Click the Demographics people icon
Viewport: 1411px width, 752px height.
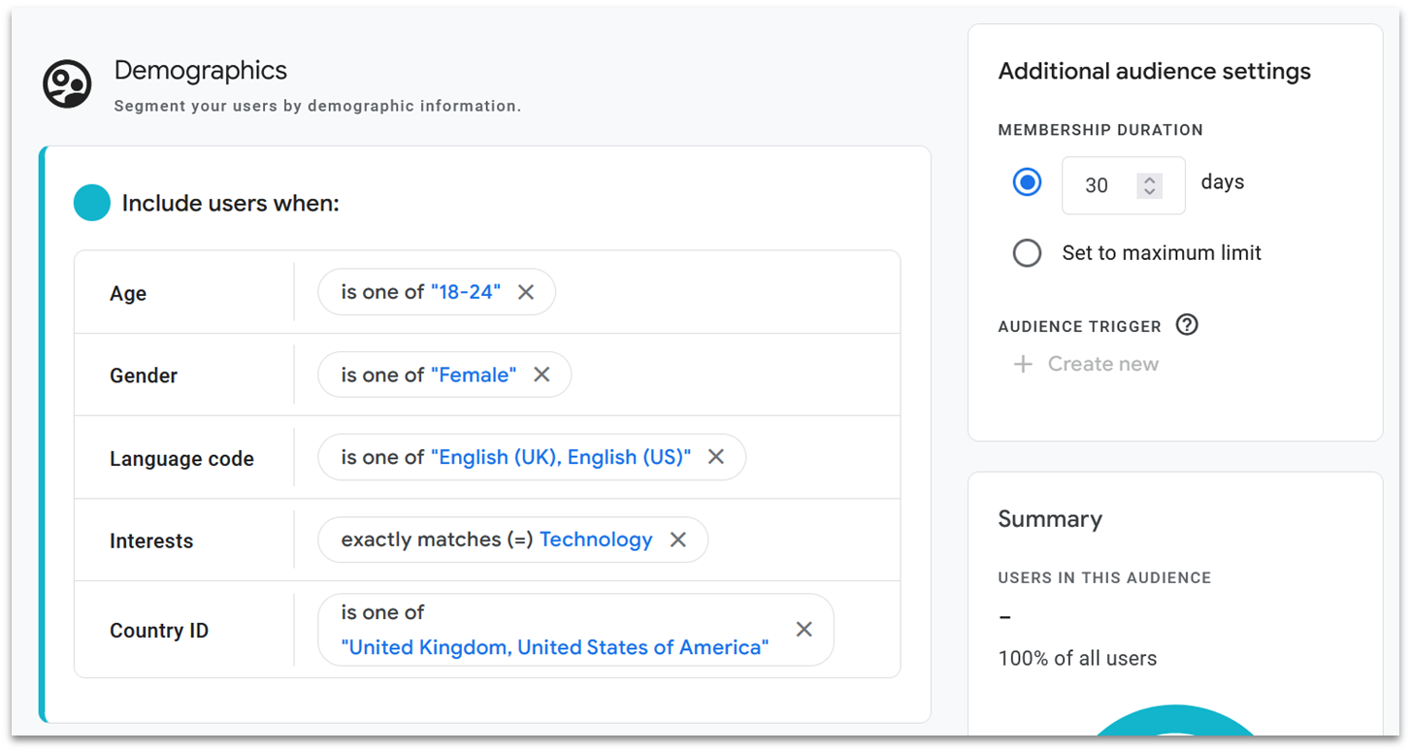(x=67, y=83)
